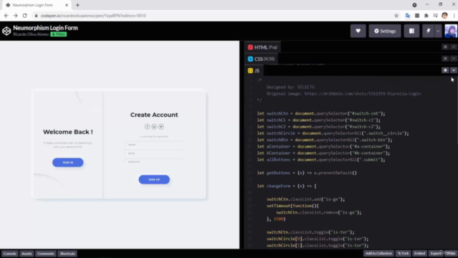Screen dimensions: 458x258
Task: Click the blue SIGN UP button in preview
Action: (x=154, y=179)
